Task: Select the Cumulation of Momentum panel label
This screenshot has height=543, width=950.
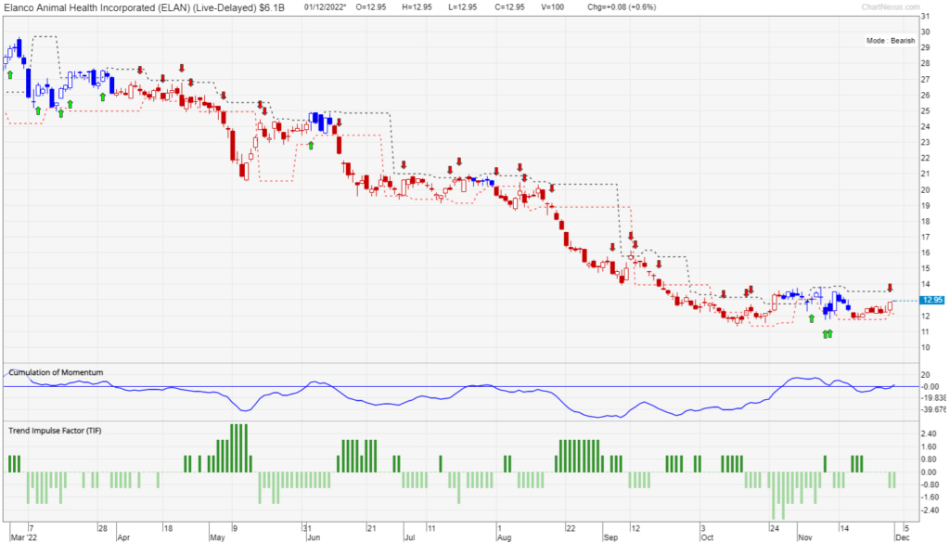Action: (x=56, y=372)
